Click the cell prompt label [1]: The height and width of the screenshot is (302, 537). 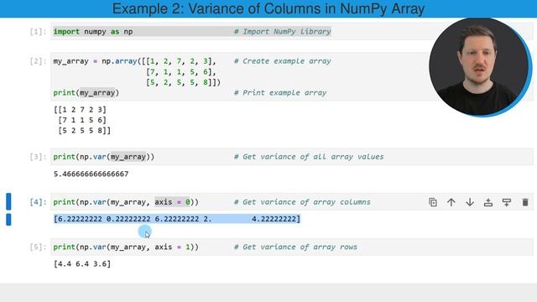(38, 32)
